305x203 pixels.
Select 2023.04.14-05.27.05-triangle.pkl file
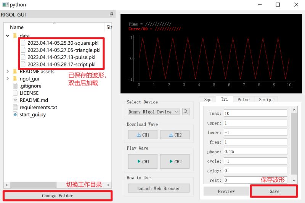point(64,50)
